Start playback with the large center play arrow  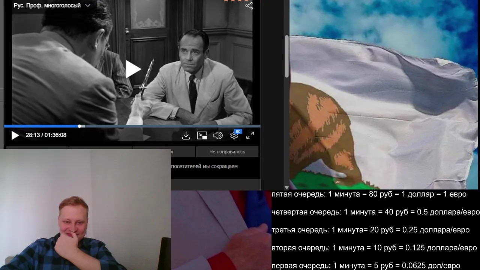tap(133, 69)
